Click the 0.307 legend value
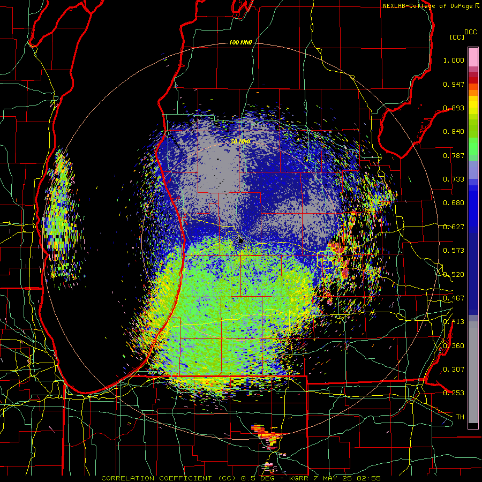This screenshot has height=482, width=482. point(454,369)
